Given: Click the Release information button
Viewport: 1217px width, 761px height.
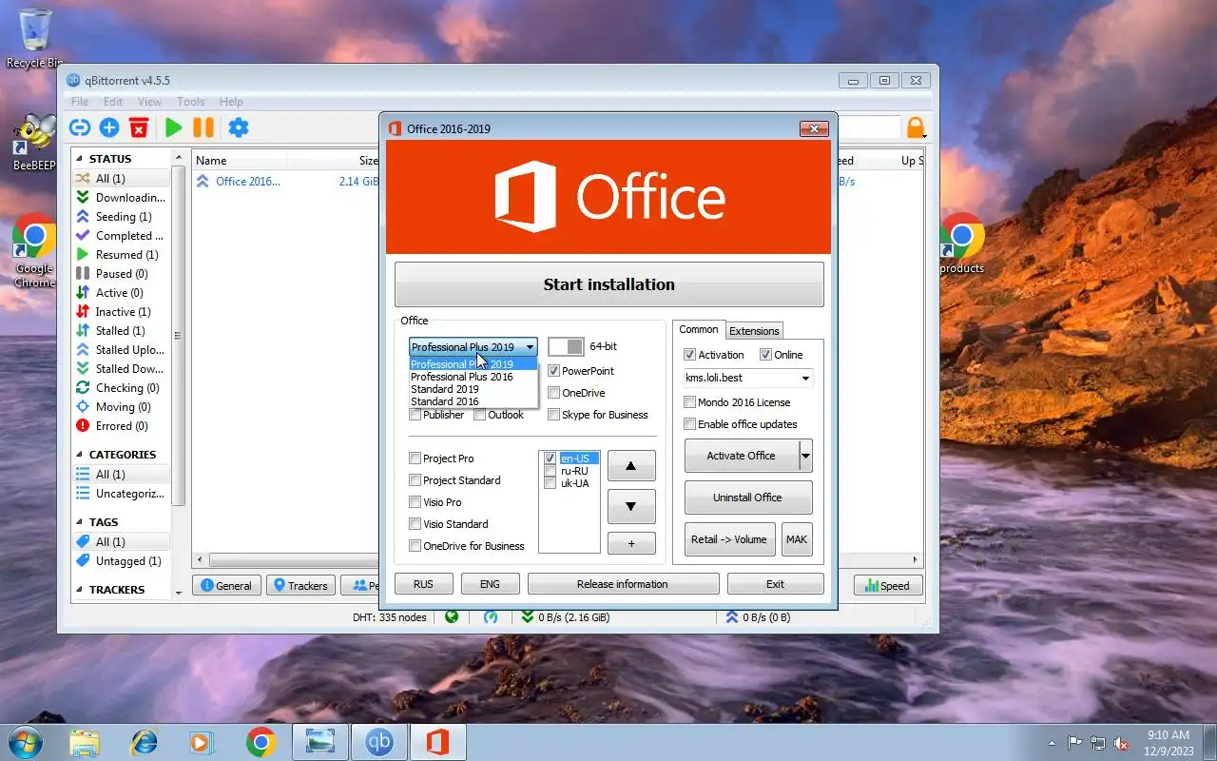Looking at the screenshot, I should (623, 584).
